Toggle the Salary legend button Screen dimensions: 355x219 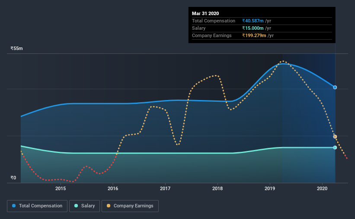point(84,206)
